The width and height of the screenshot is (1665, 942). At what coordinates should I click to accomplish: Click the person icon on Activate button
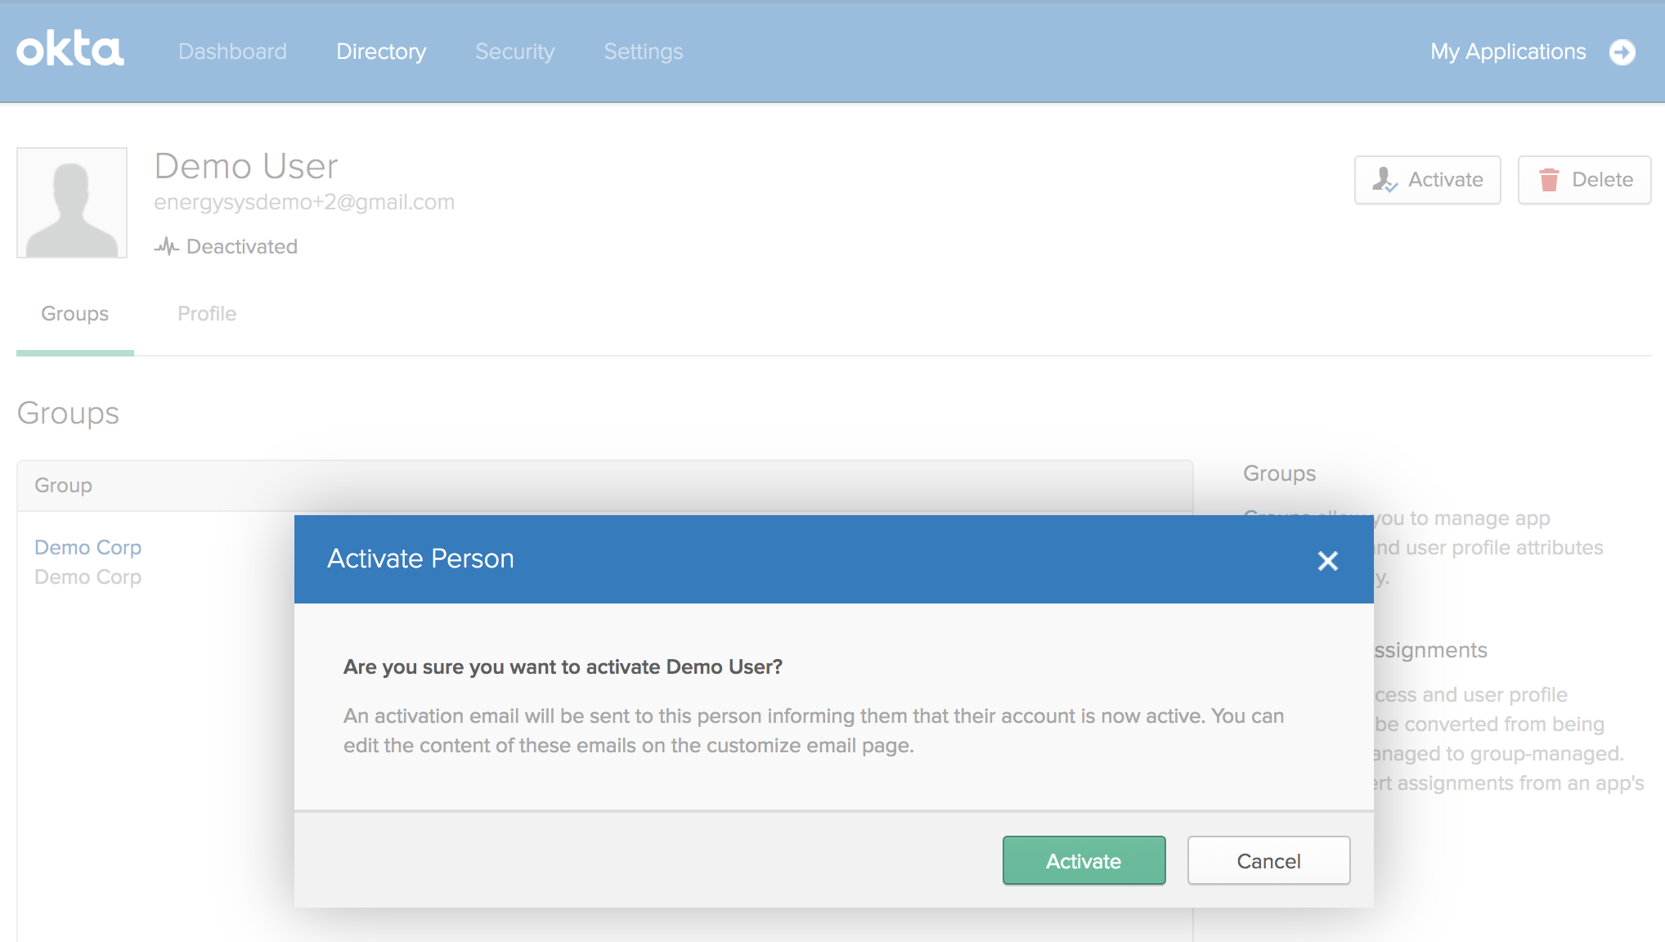click(x=1384, y=180)
